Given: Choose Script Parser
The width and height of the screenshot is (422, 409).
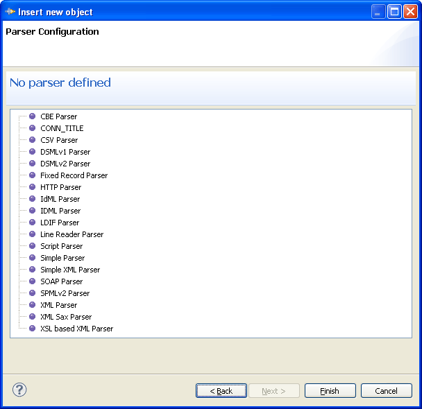Looking at the screenshot, I should [62, 246].
